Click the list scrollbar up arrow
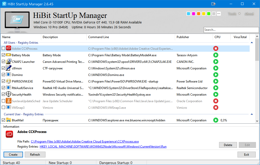Screen dimensions: 260x165 click(257, 36)
